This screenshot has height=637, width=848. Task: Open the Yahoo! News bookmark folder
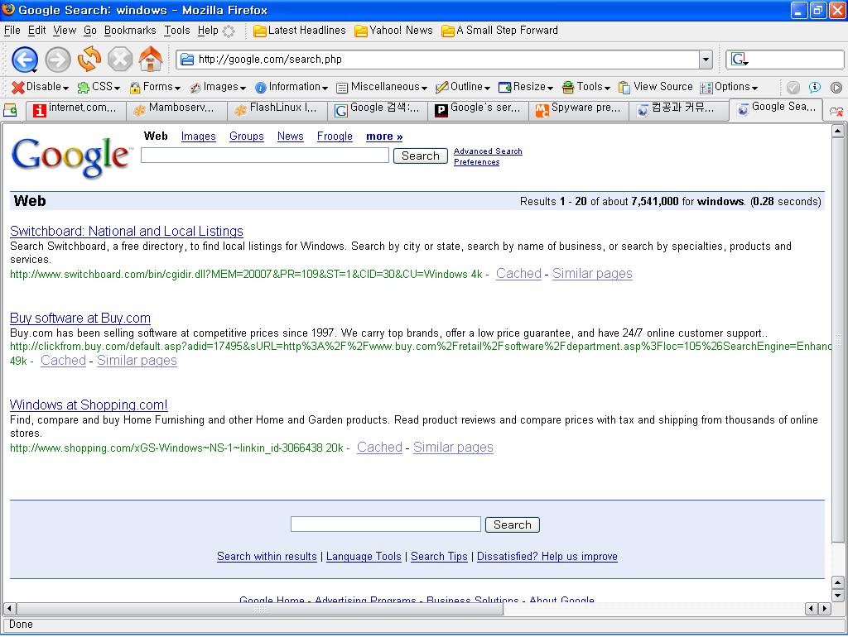(393, 31)
